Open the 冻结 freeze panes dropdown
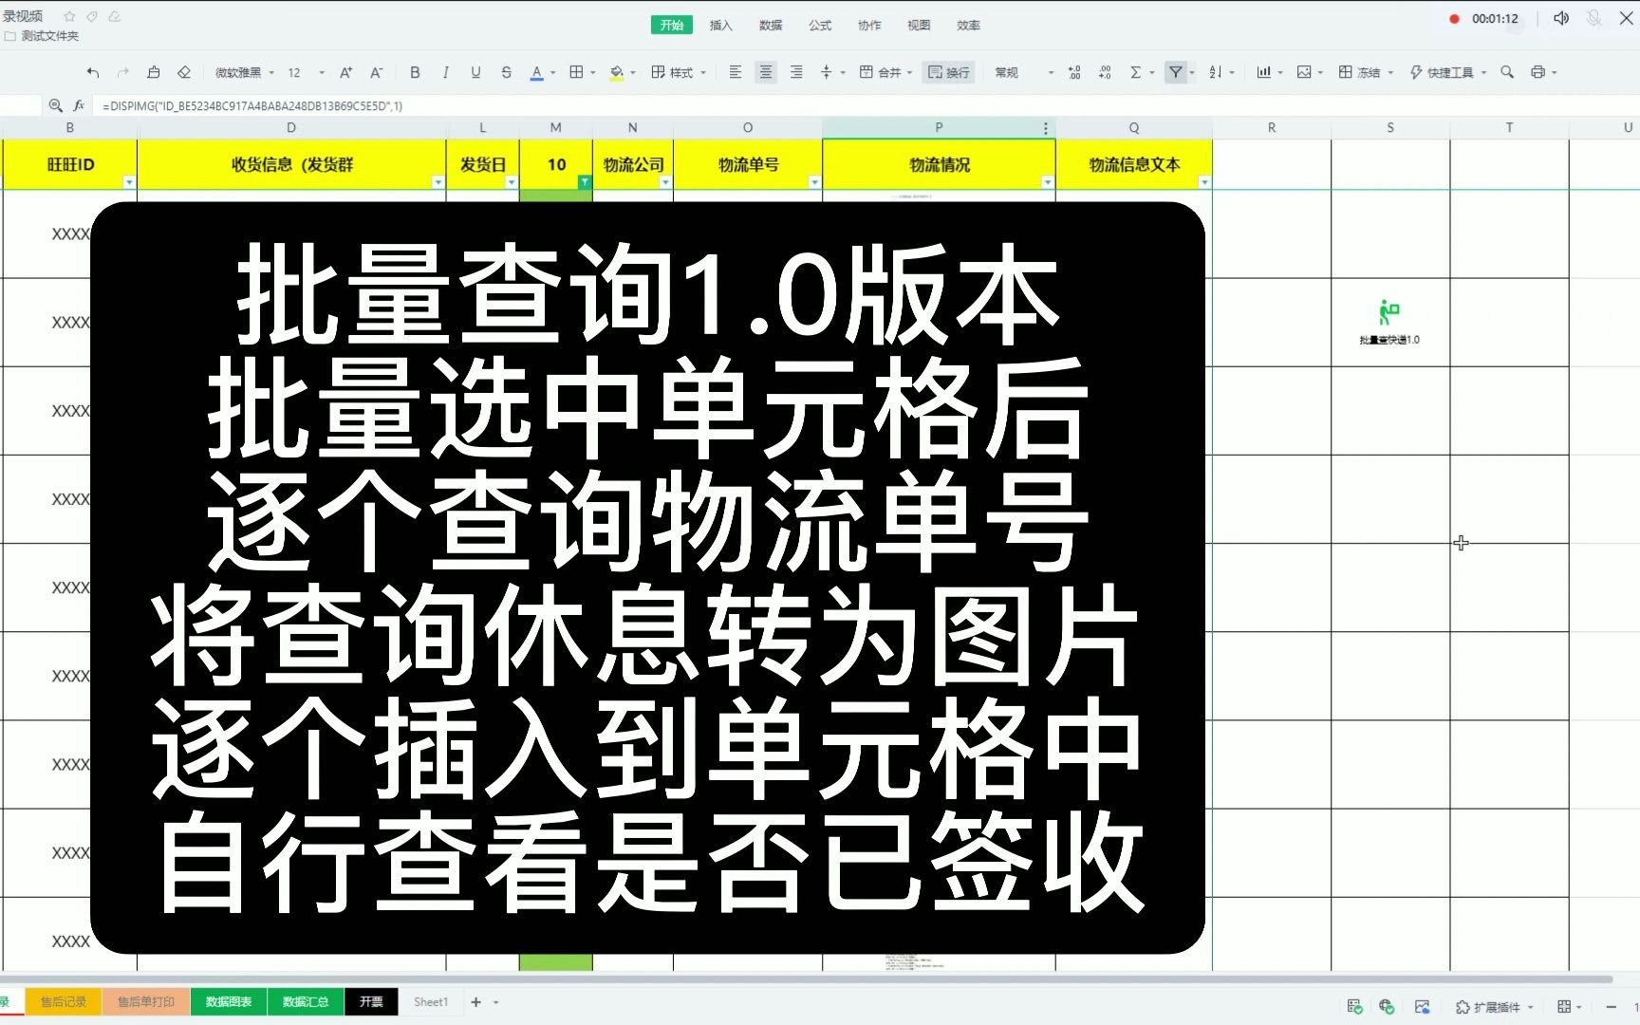This screenshot has width=1640, height=1025. tap(1365, 72)
